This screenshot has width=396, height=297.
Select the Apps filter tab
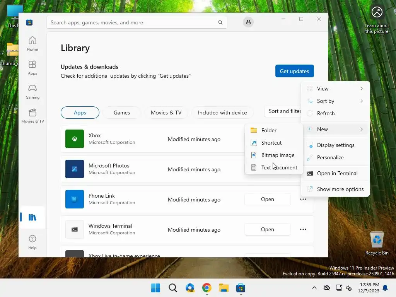click(80, 113)
